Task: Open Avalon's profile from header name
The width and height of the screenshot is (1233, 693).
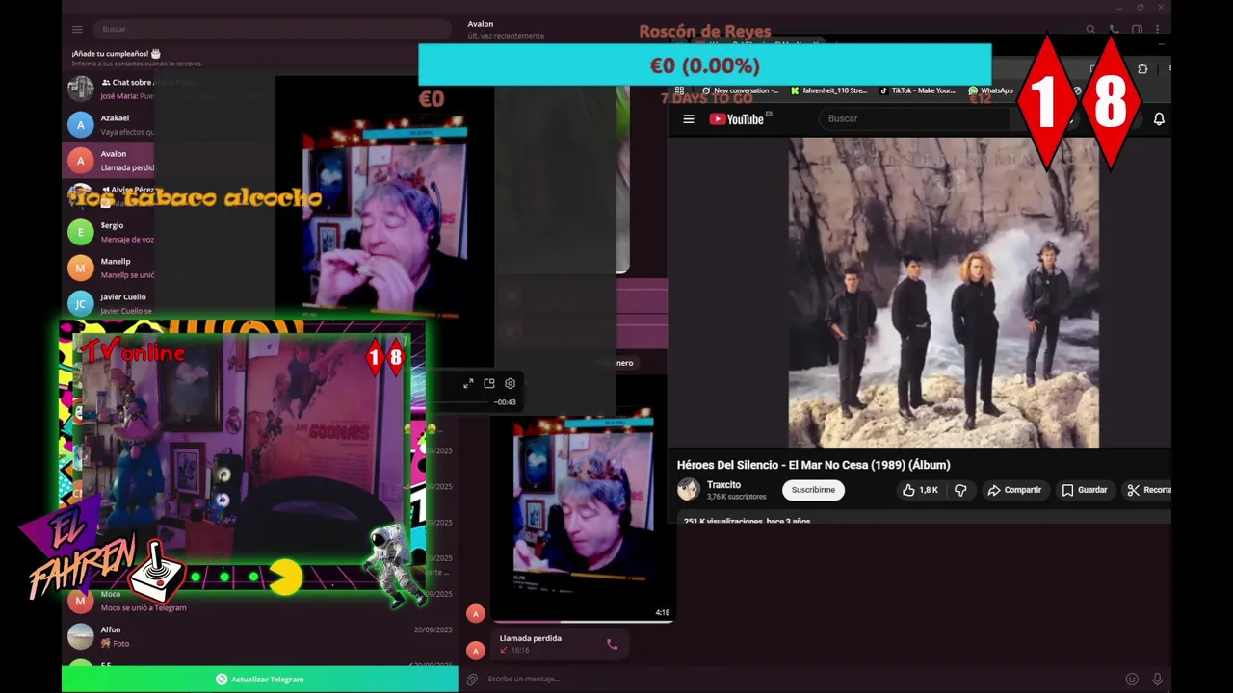Action: pos(481,24)
